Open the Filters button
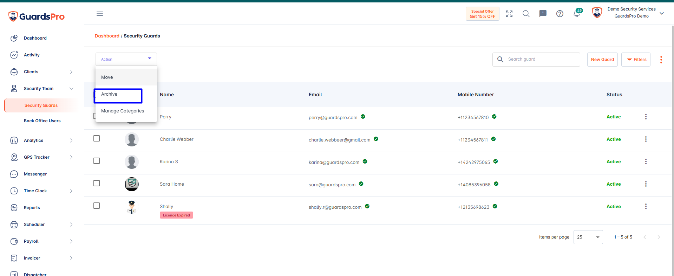 click(636, 60)
